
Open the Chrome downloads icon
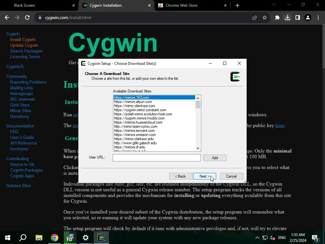click(288, 18)
